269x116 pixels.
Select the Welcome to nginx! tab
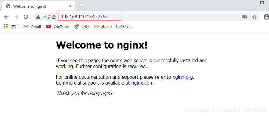tap(39, 6)
